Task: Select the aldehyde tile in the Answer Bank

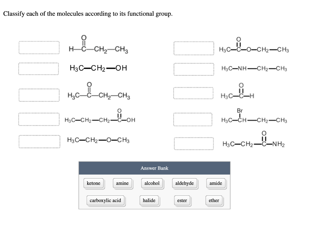Action: click(184, 183)
